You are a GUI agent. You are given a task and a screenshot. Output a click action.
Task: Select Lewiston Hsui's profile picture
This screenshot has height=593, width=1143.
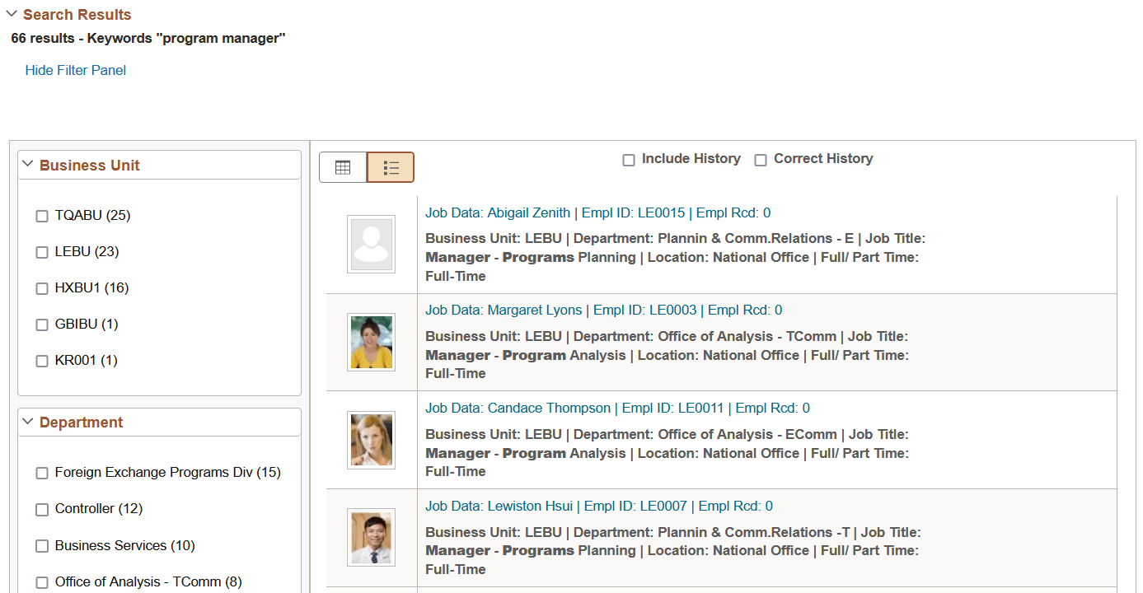point(371,537)
